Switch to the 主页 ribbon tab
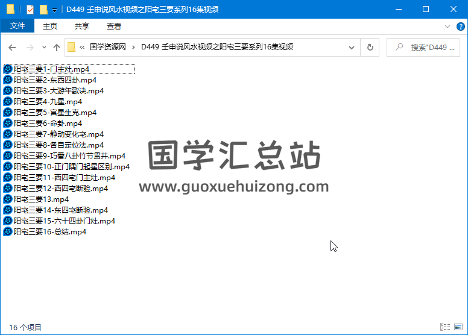 click(50, 27)
